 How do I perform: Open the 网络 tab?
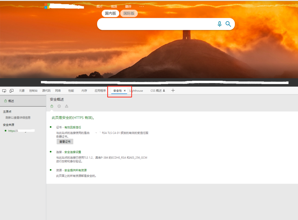pyautogui.click(x=58, y=91)
